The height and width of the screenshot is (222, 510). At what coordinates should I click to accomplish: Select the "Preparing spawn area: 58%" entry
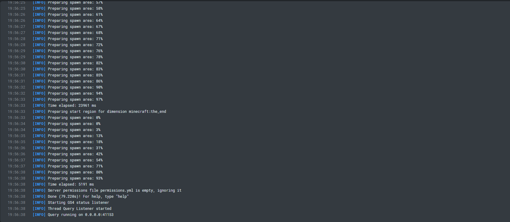click(x=75, y=8)
